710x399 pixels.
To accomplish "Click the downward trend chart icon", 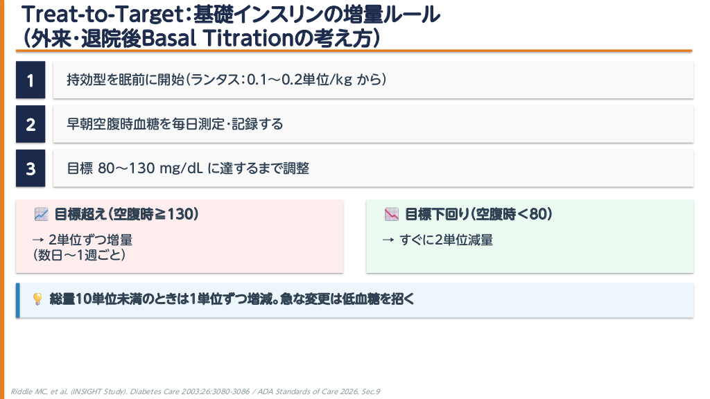I will pos(391,215).
